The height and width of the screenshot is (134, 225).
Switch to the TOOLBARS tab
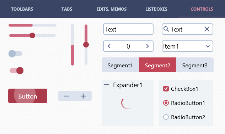(22, 9)
